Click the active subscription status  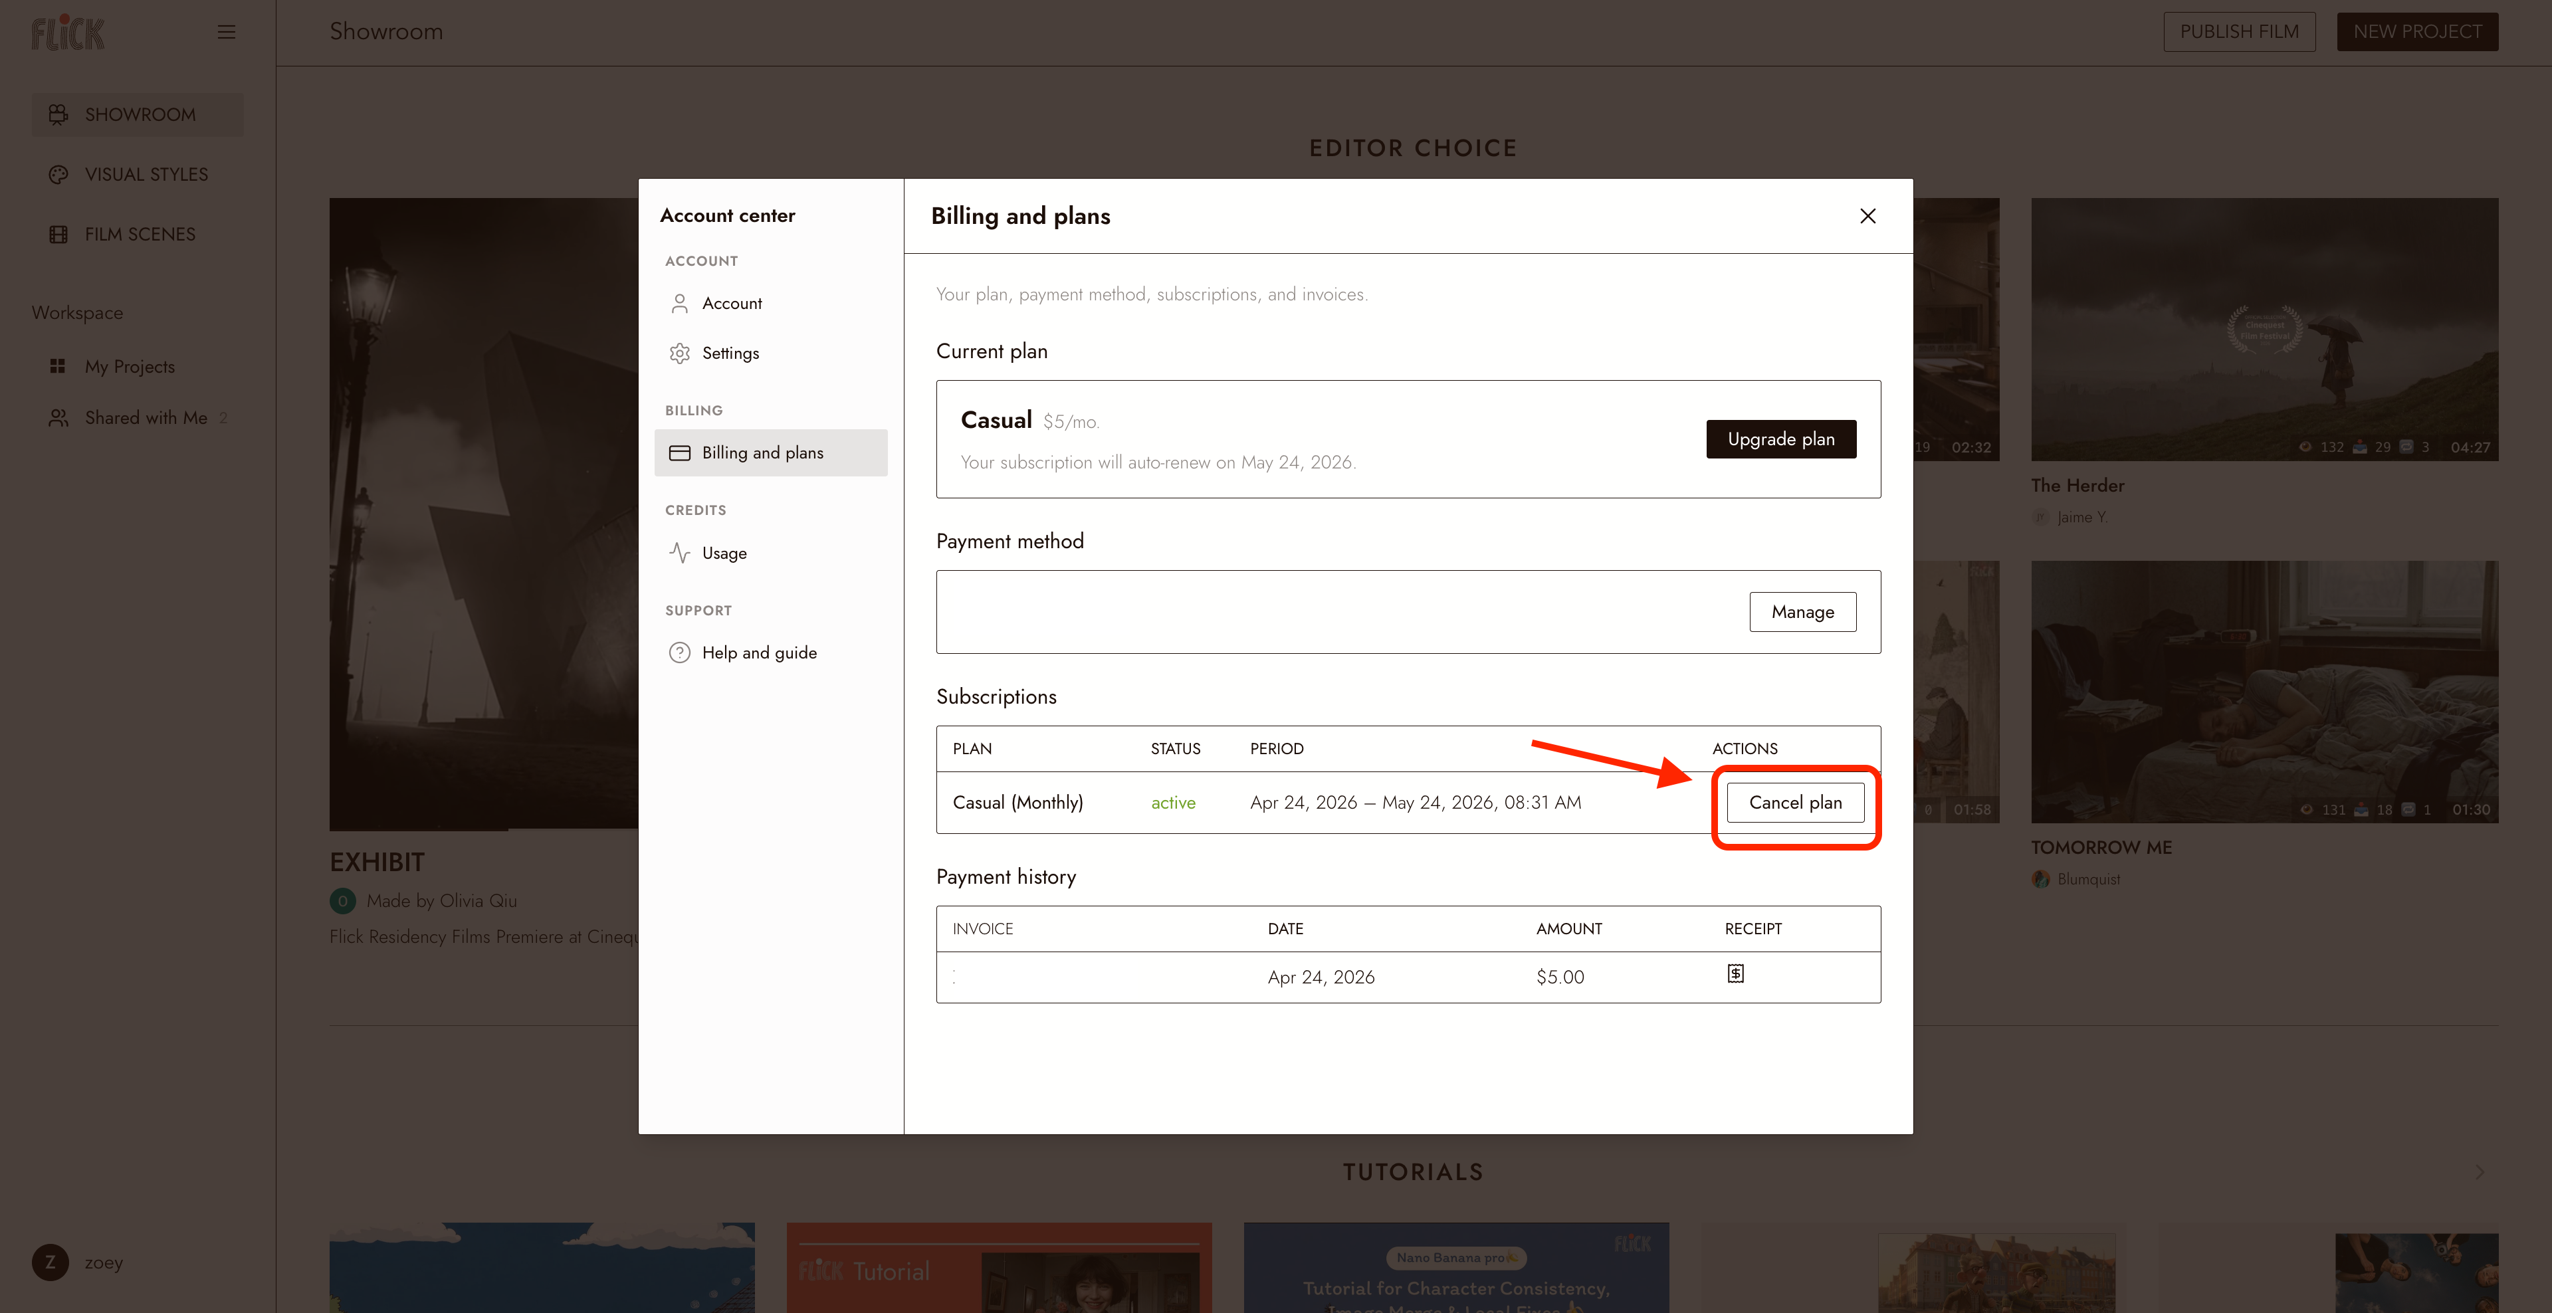point(1173,803)
